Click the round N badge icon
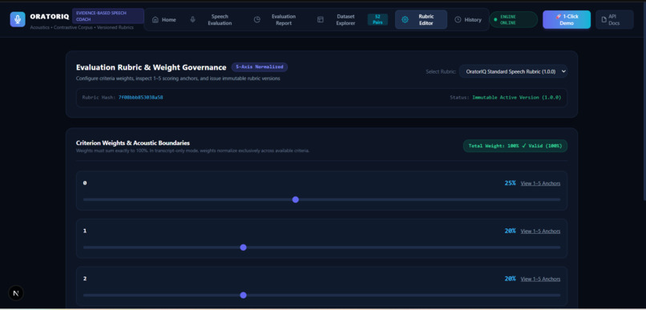Image resolution: width=646 pixels, height=310 pixels. (16, 293)
